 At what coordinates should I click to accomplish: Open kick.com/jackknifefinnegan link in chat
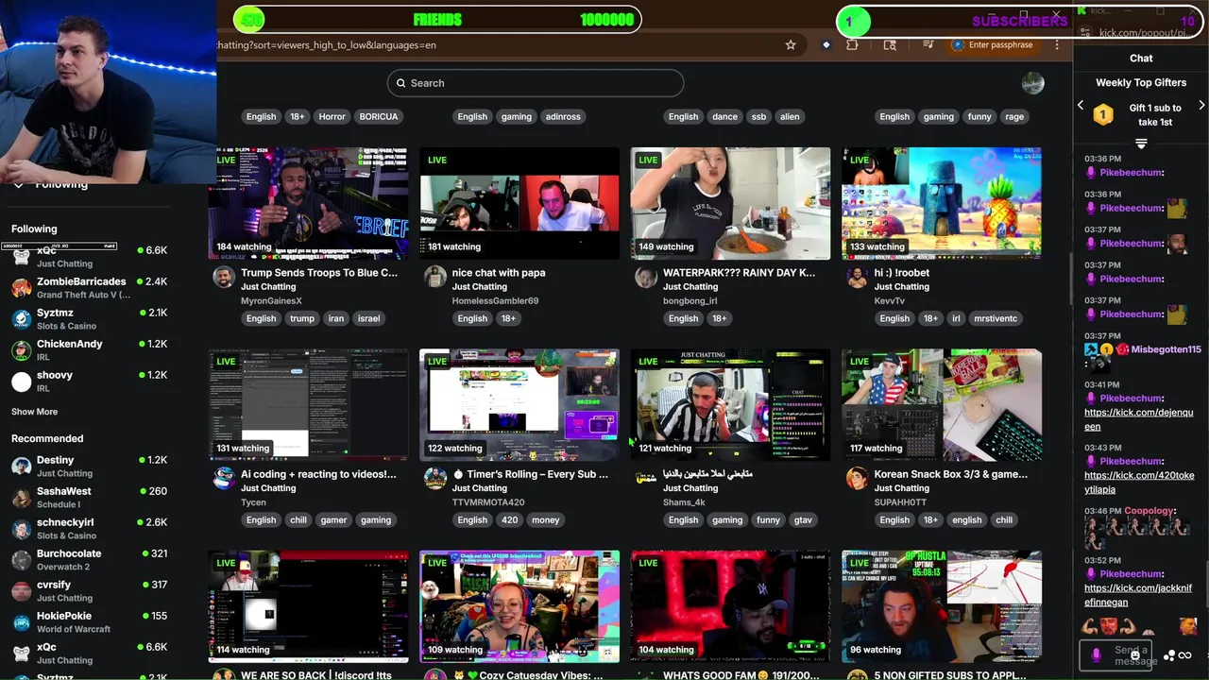[1138, 595]
